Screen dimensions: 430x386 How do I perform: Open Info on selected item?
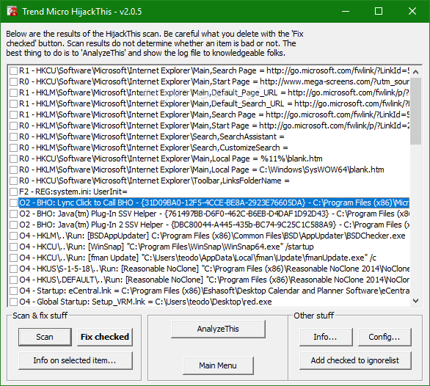[76, 360]
